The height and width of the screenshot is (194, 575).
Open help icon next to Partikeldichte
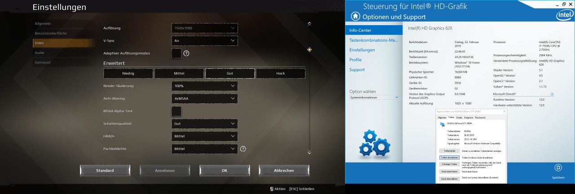tap(243, 149)
